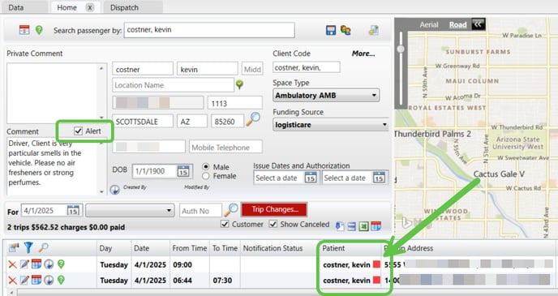
Task: Select the Female radio button
Action: pyautogui.click(x=205, y=176)
